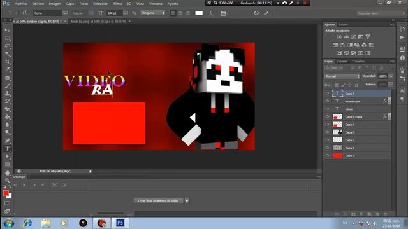Toggle visibility of the video layer

point(327,109)
